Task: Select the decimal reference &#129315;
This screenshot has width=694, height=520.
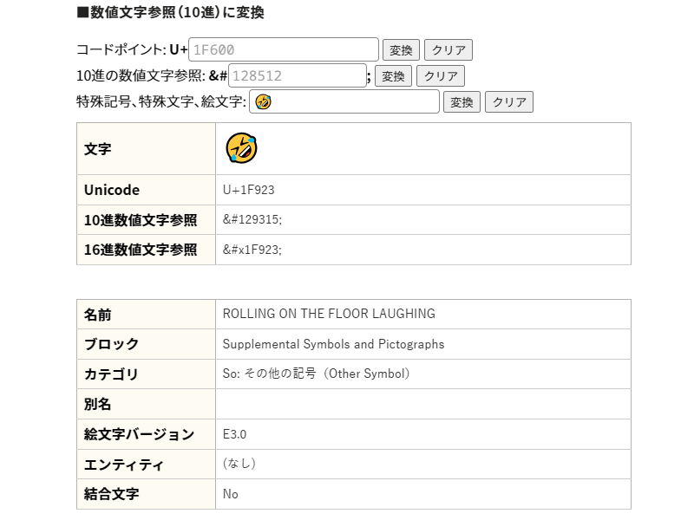Action: coord(252,220)
